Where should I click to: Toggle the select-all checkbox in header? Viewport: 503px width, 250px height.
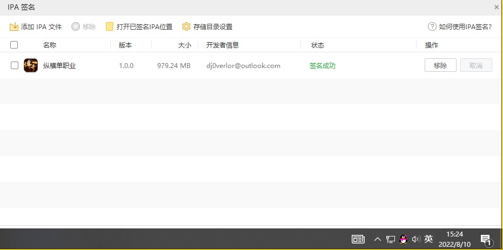tap(14, 45)
